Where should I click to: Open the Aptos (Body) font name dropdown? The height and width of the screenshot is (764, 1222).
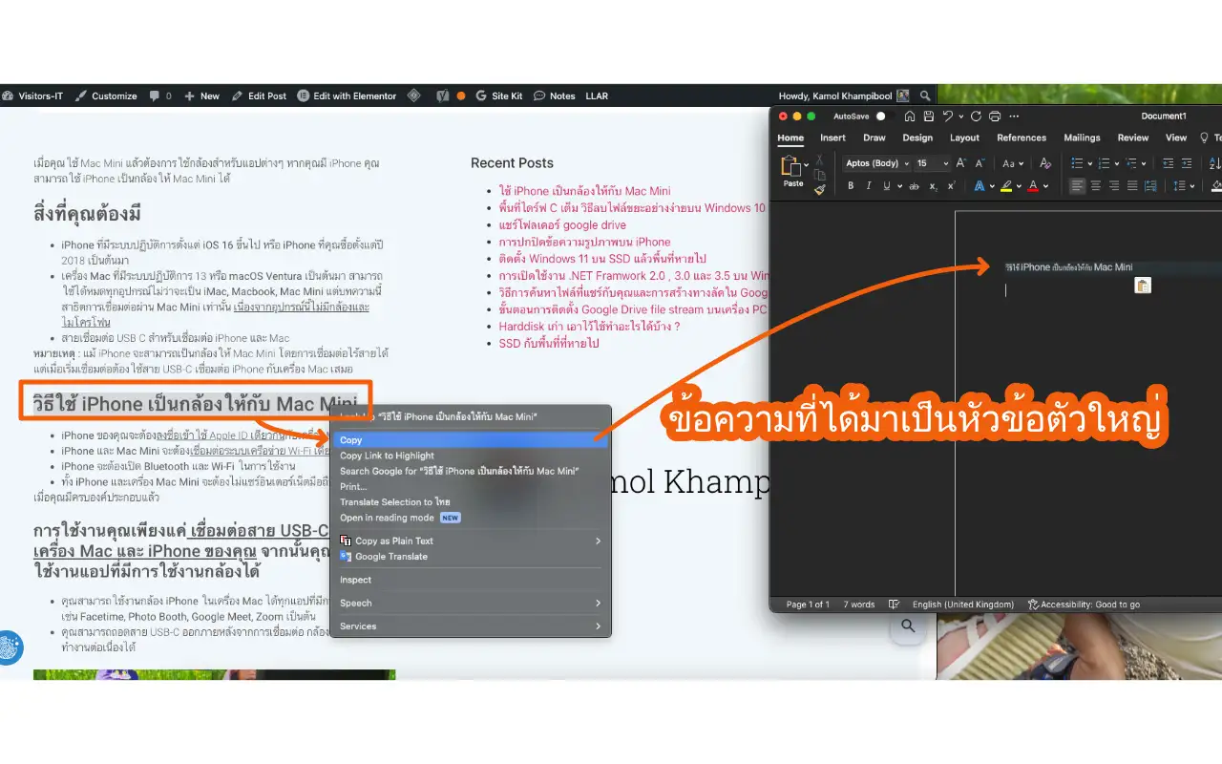point(876,163)
